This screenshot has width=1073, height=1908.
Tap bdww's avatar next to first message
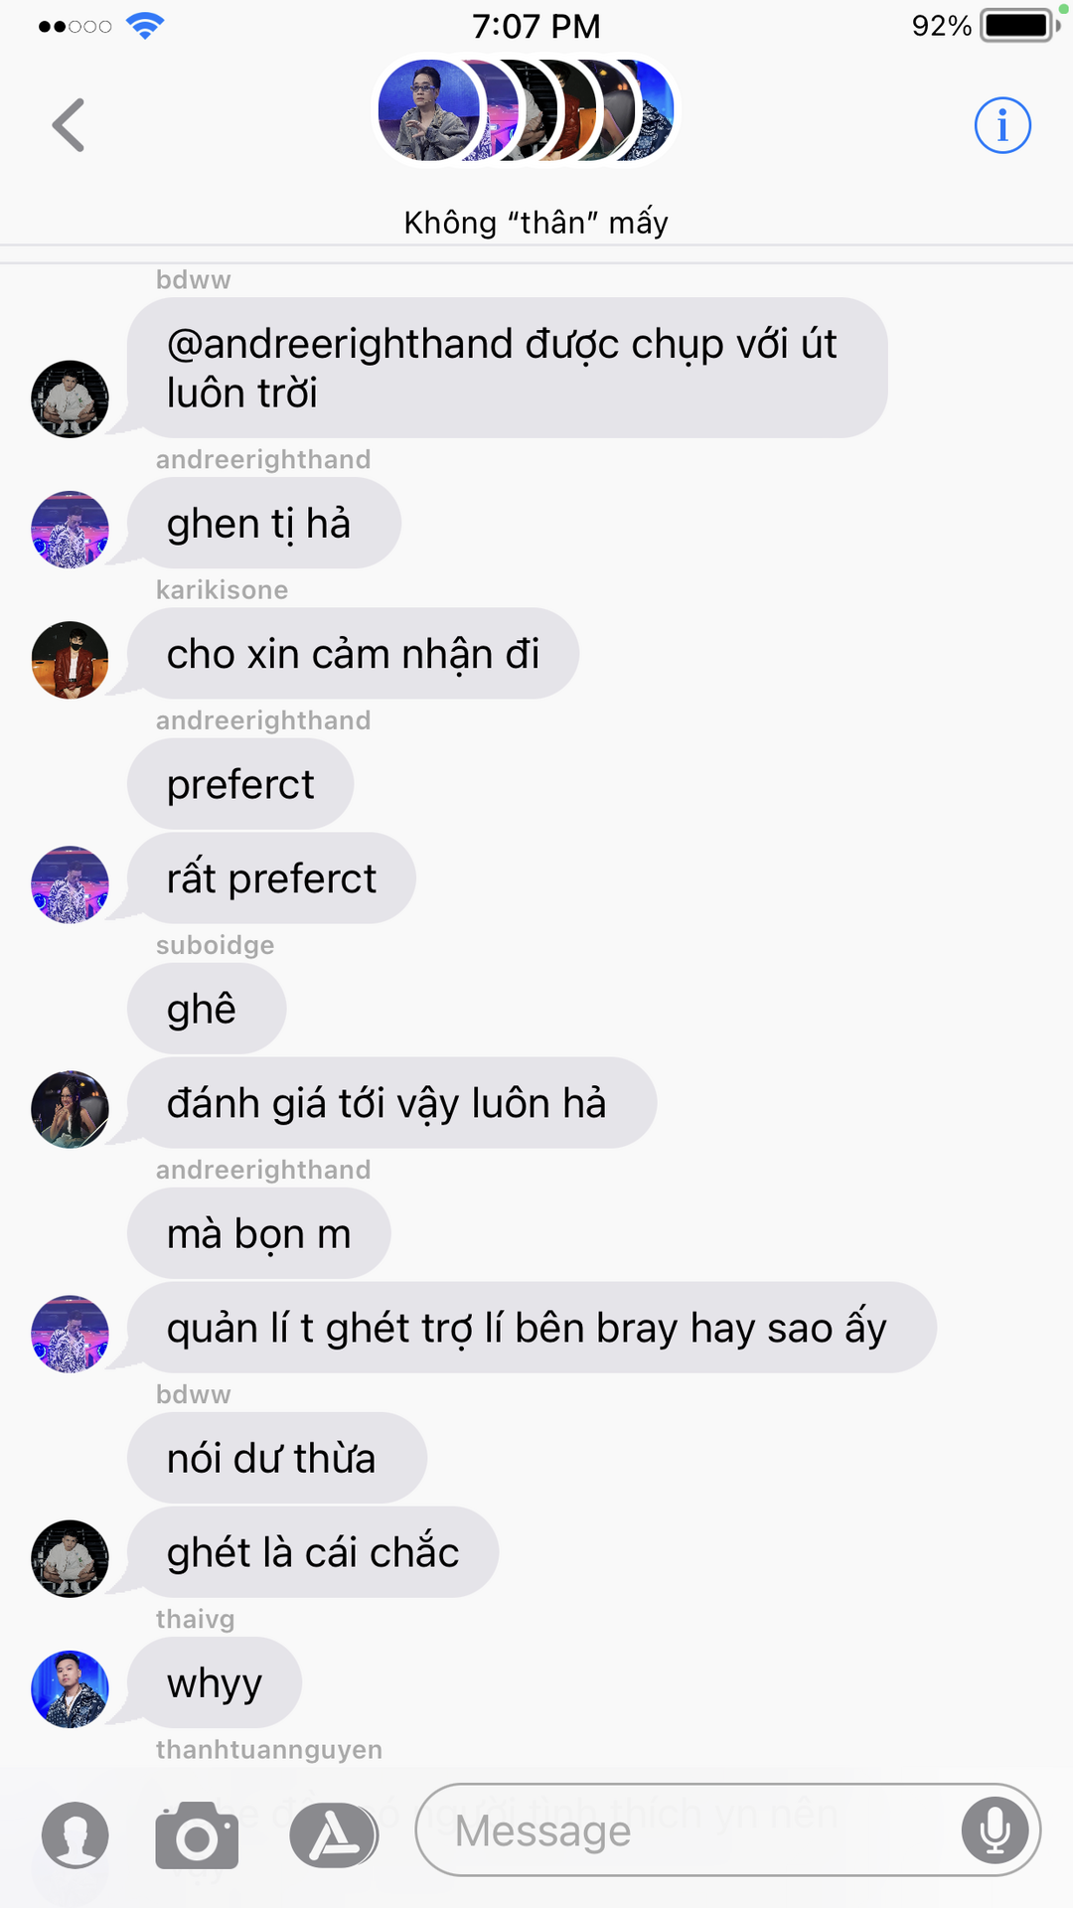click(x=70, y=398)
